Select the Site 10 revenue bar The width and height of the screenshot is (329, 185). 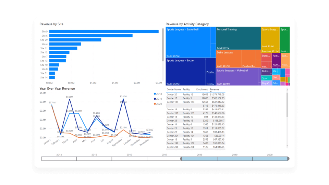54,65
